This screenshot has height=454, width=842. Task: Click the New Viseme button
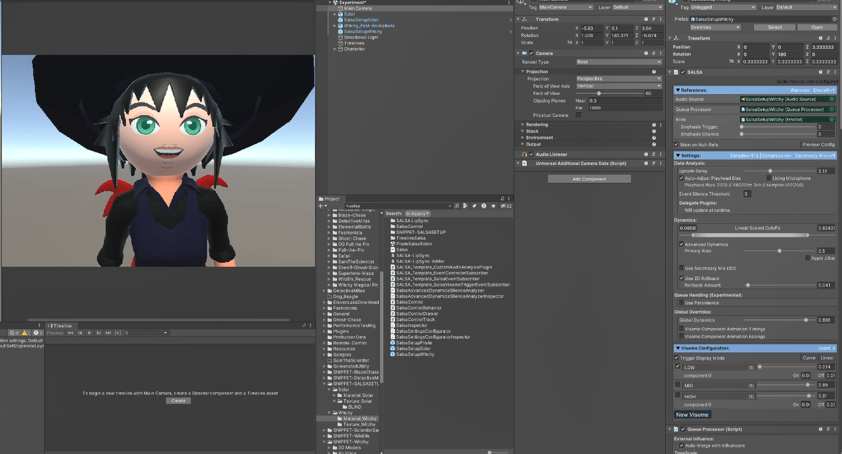(692, 415)
